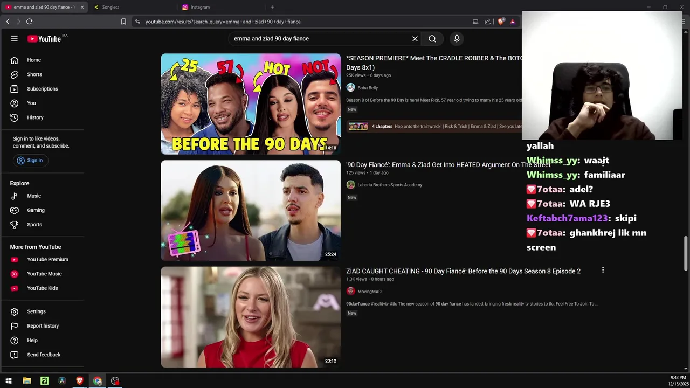Open the taskbar clock showing 9:42 PM
This screenshot has height=388, width=690.
678,381
